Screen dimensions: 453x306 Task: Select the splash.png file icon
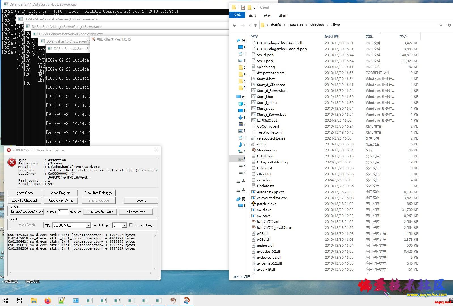[254, 67]
